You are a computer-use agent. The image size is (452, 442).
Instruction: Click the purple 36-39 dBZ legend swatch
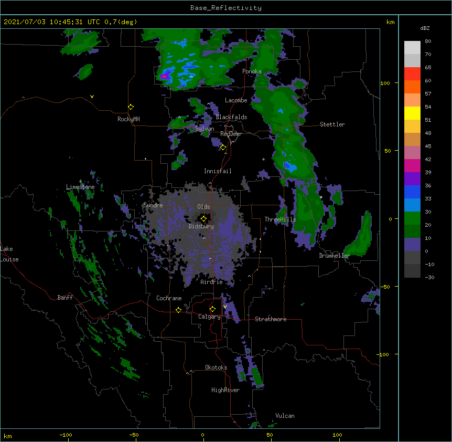[x=412, y=179]
